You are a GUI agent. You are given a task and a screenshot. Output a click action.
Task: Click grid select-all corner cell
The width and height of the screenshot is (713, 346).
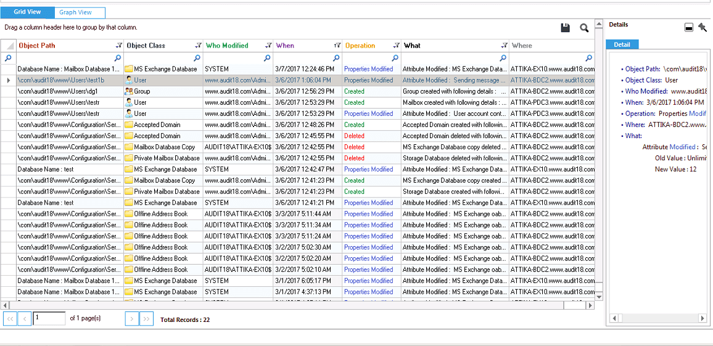pos(8,46)
